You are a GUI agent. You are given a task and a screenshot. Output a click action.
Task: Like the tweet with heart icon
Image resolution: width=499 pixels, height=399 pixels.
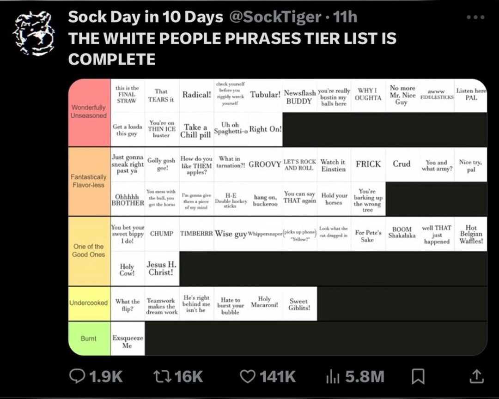(x=248, y=376)
